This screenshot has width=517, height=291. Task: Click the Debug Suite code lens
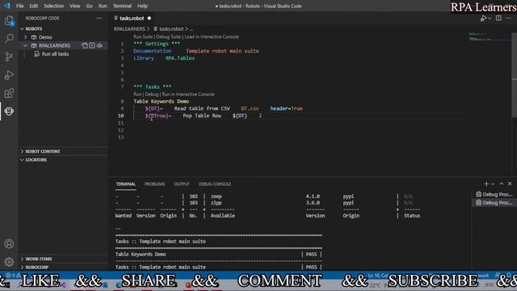[x=169, y=37]
